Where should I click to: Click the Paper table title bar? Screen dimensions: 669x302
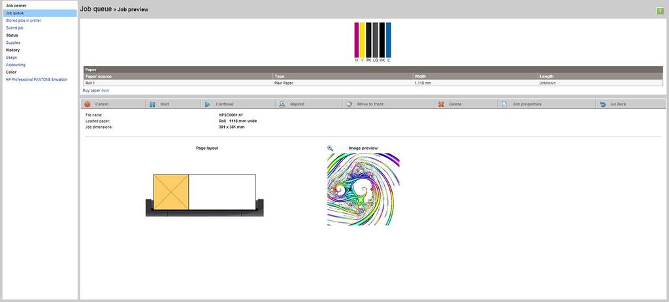(373, 69)
